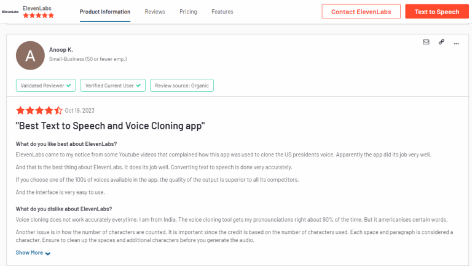Expand review with Show More
472x266 pixels.
(29, 252)
